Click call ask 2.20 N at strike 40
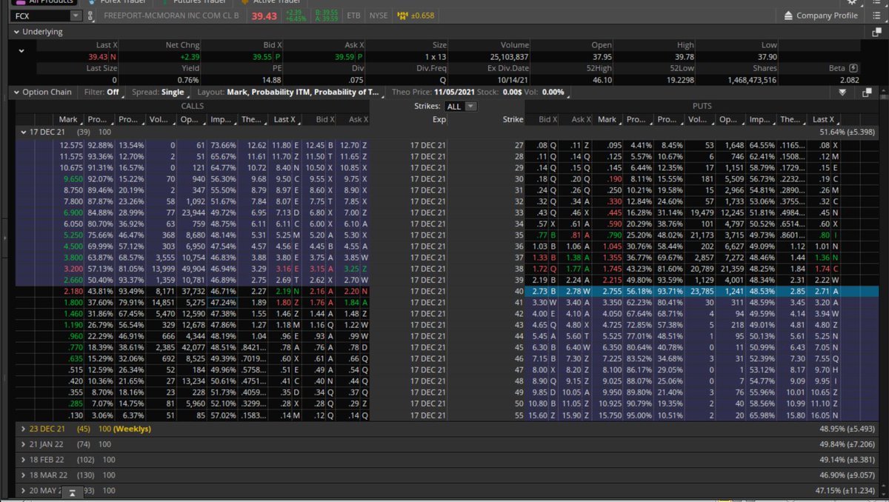This screenshot has height=502, width=889. (x=355, y=292)
